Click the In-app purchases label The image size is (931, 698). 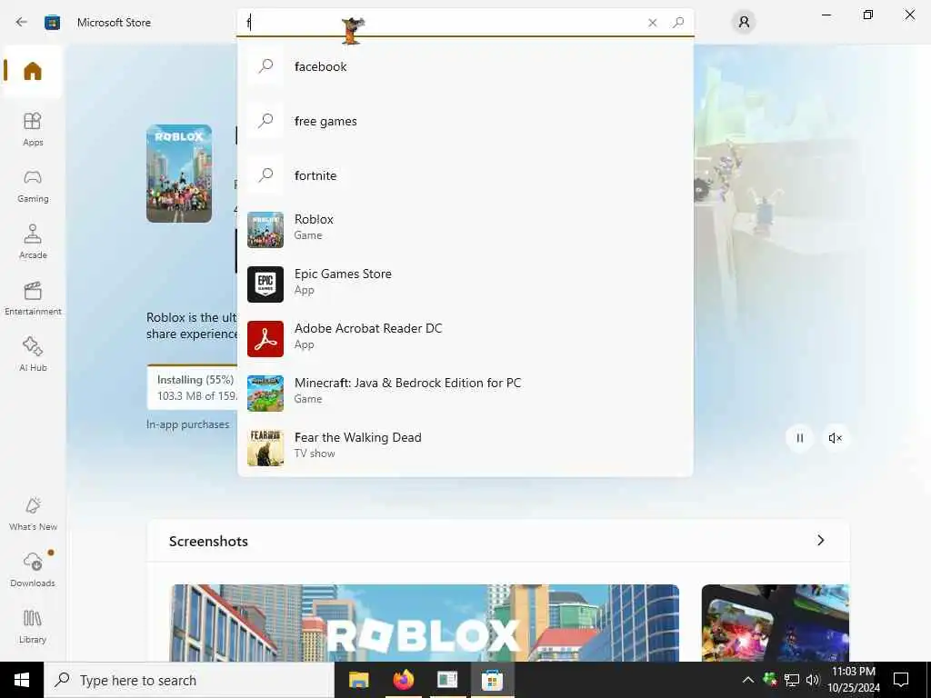pyautogui.click(x=187, y=424)
